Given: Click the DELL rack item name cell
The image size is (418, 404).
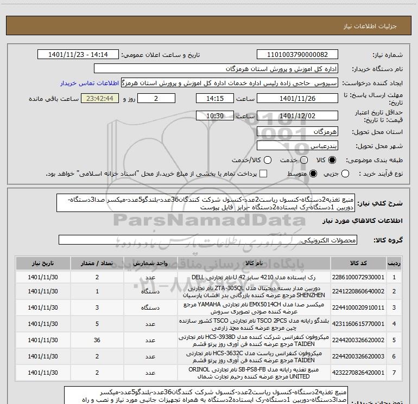Looking at the screenshot, I should pyautogui.click(x=254, y=277).
